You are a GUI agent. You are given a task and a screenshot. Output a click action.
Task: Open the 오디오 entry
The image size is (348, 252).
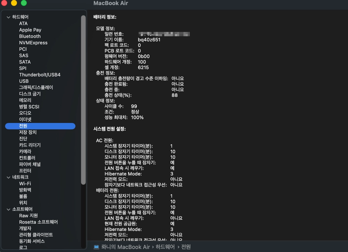pos(25,113)
